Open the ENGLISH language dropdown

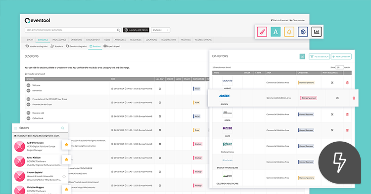[x=160, y=30]
